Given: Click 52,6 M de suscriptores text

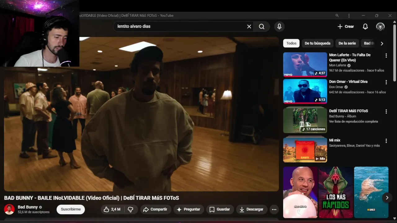Looking at the screenshot, I should (x=33, y=212).
